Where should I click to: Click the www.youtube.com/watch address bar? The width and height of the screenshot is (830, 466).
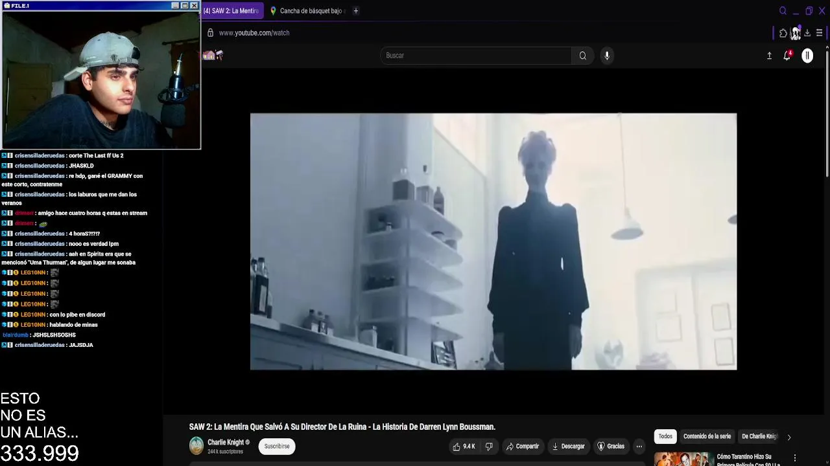[254, 32]
